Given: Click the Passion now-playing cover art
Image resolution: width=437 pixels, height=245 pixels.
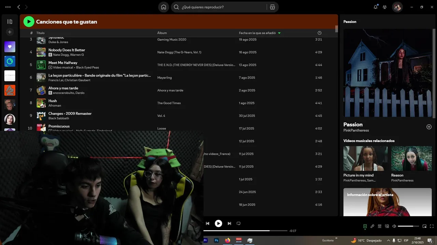Looking at the screenshot, I should (387, 73).
